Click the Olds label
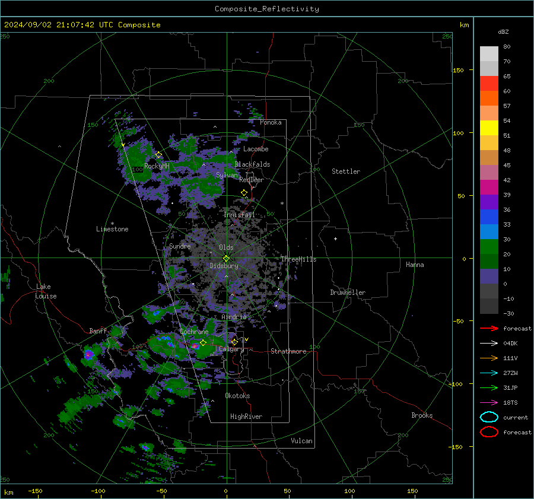This screenshot has width=534, height=499. coord(226,247)
